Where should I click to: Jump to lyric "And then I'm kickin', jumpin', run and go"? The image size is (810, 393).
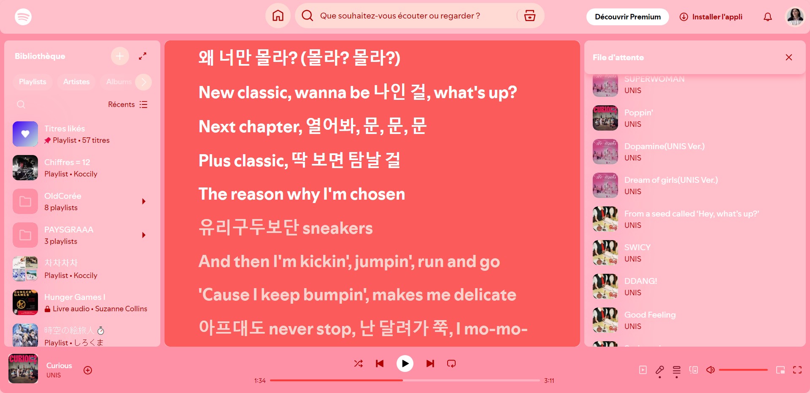click(349, 262)
